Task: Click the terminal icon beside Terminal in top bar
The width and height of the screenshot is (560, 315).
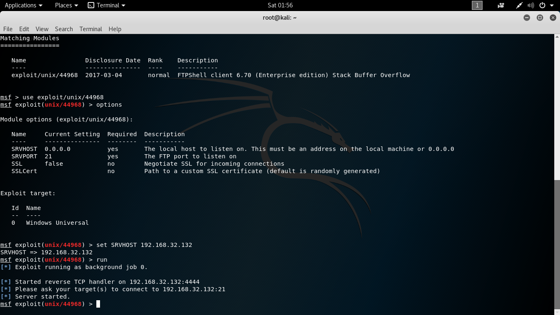Action: coord(91,5)
